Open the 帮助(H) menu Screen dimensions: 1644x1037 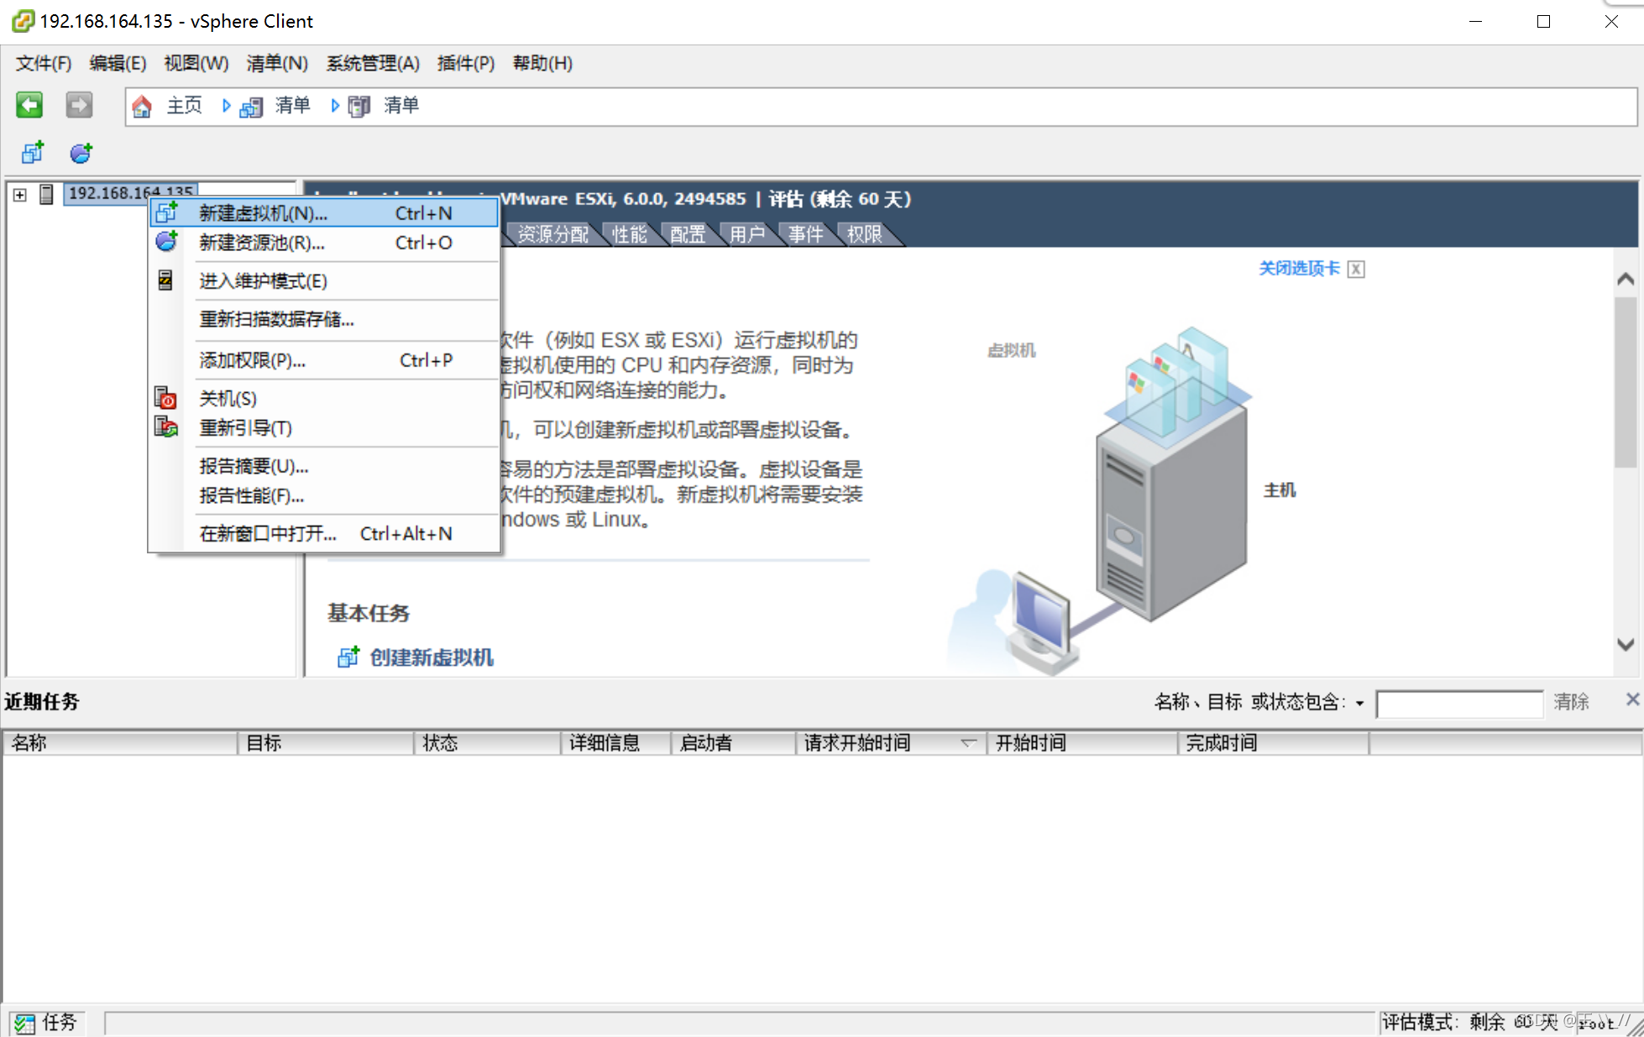[542, 64]
